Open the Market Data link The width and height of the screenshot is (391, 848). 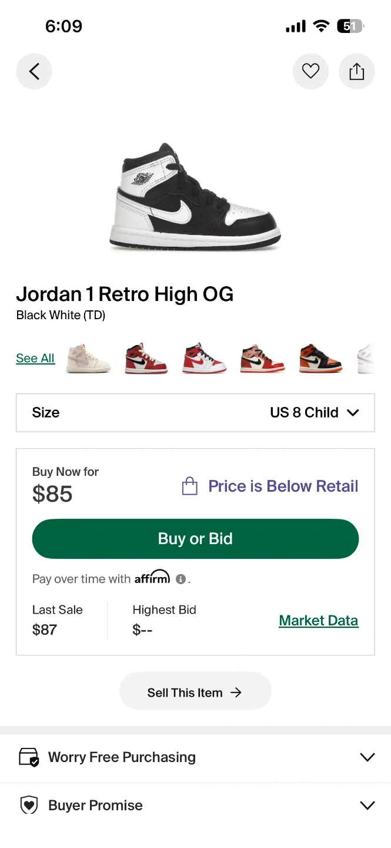click(318, 621)
